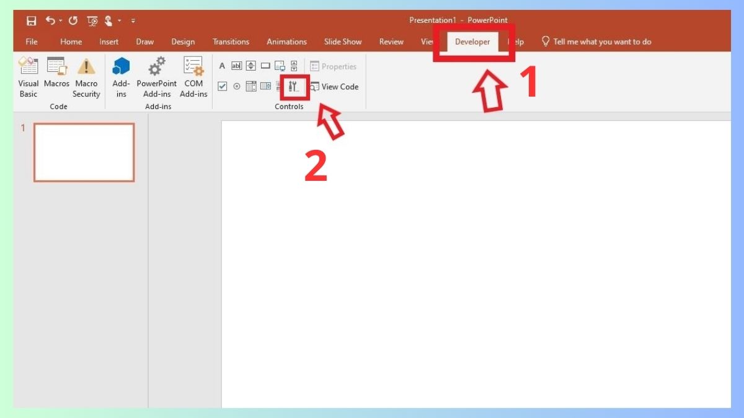Switch to the Transitions tab
Screen dimensions: 744x418
pyautogui.click(x=231, y=41)
